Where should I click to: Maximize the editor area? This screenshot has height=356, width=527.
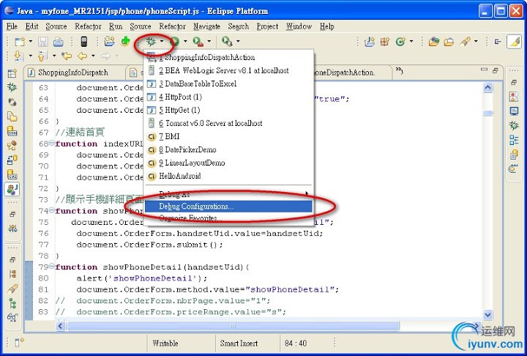(x=496, y=70)
